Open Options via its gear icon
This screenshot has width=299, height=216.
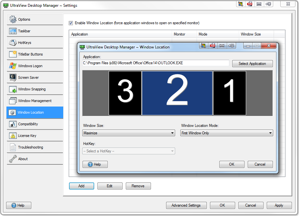click(x=13, y=19)
